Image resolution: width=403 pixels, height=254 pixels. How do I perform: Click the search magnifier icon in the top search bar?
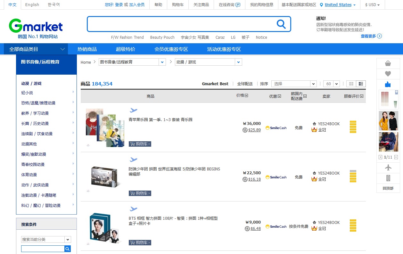click(x=281, y=24)
